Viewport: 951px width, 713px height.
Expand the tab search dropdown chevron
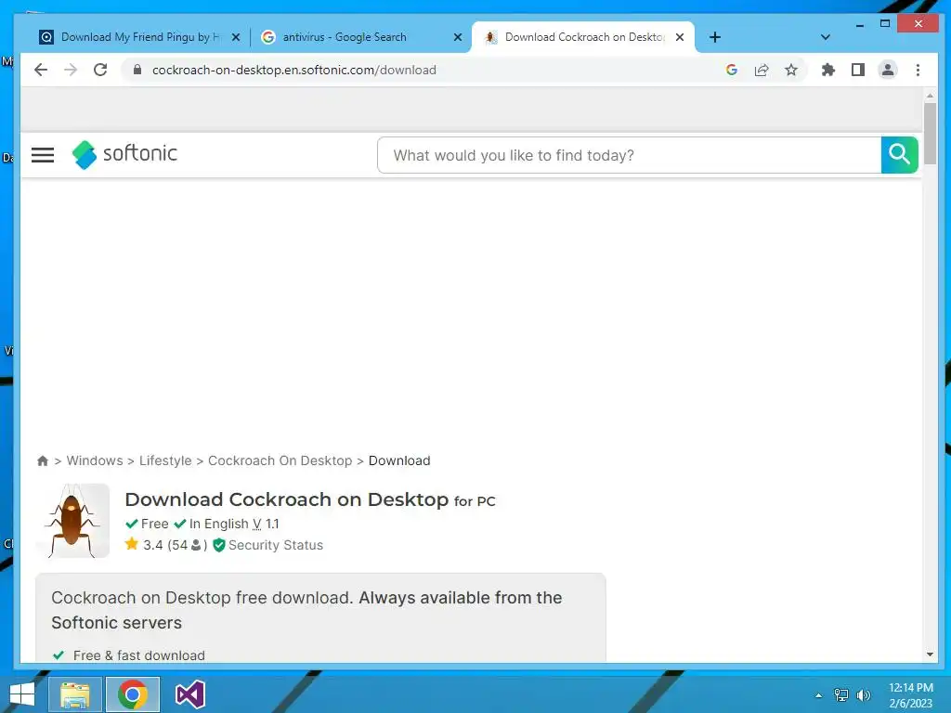point(825,37)
